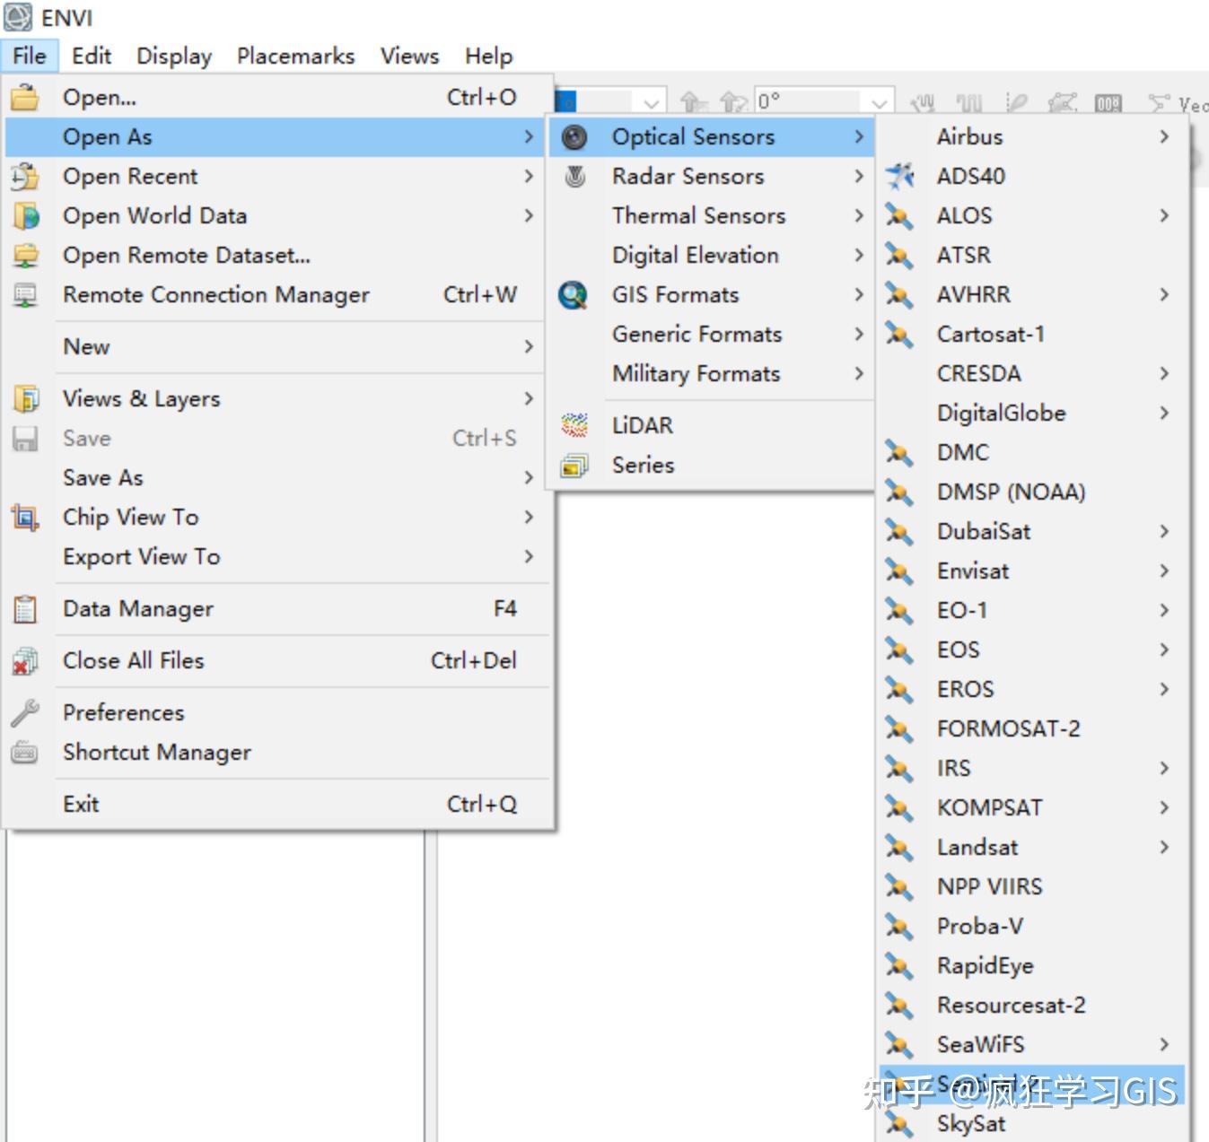Image resolution: width=1209 pixels, height=1142 pixels.
Task: Click the satellite icon beside RapidEye
Action: tap(899, 965)
